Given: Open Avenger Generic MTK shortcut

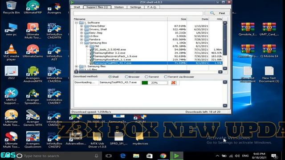Looking at the screenshot, I should (x=33, y=118).
